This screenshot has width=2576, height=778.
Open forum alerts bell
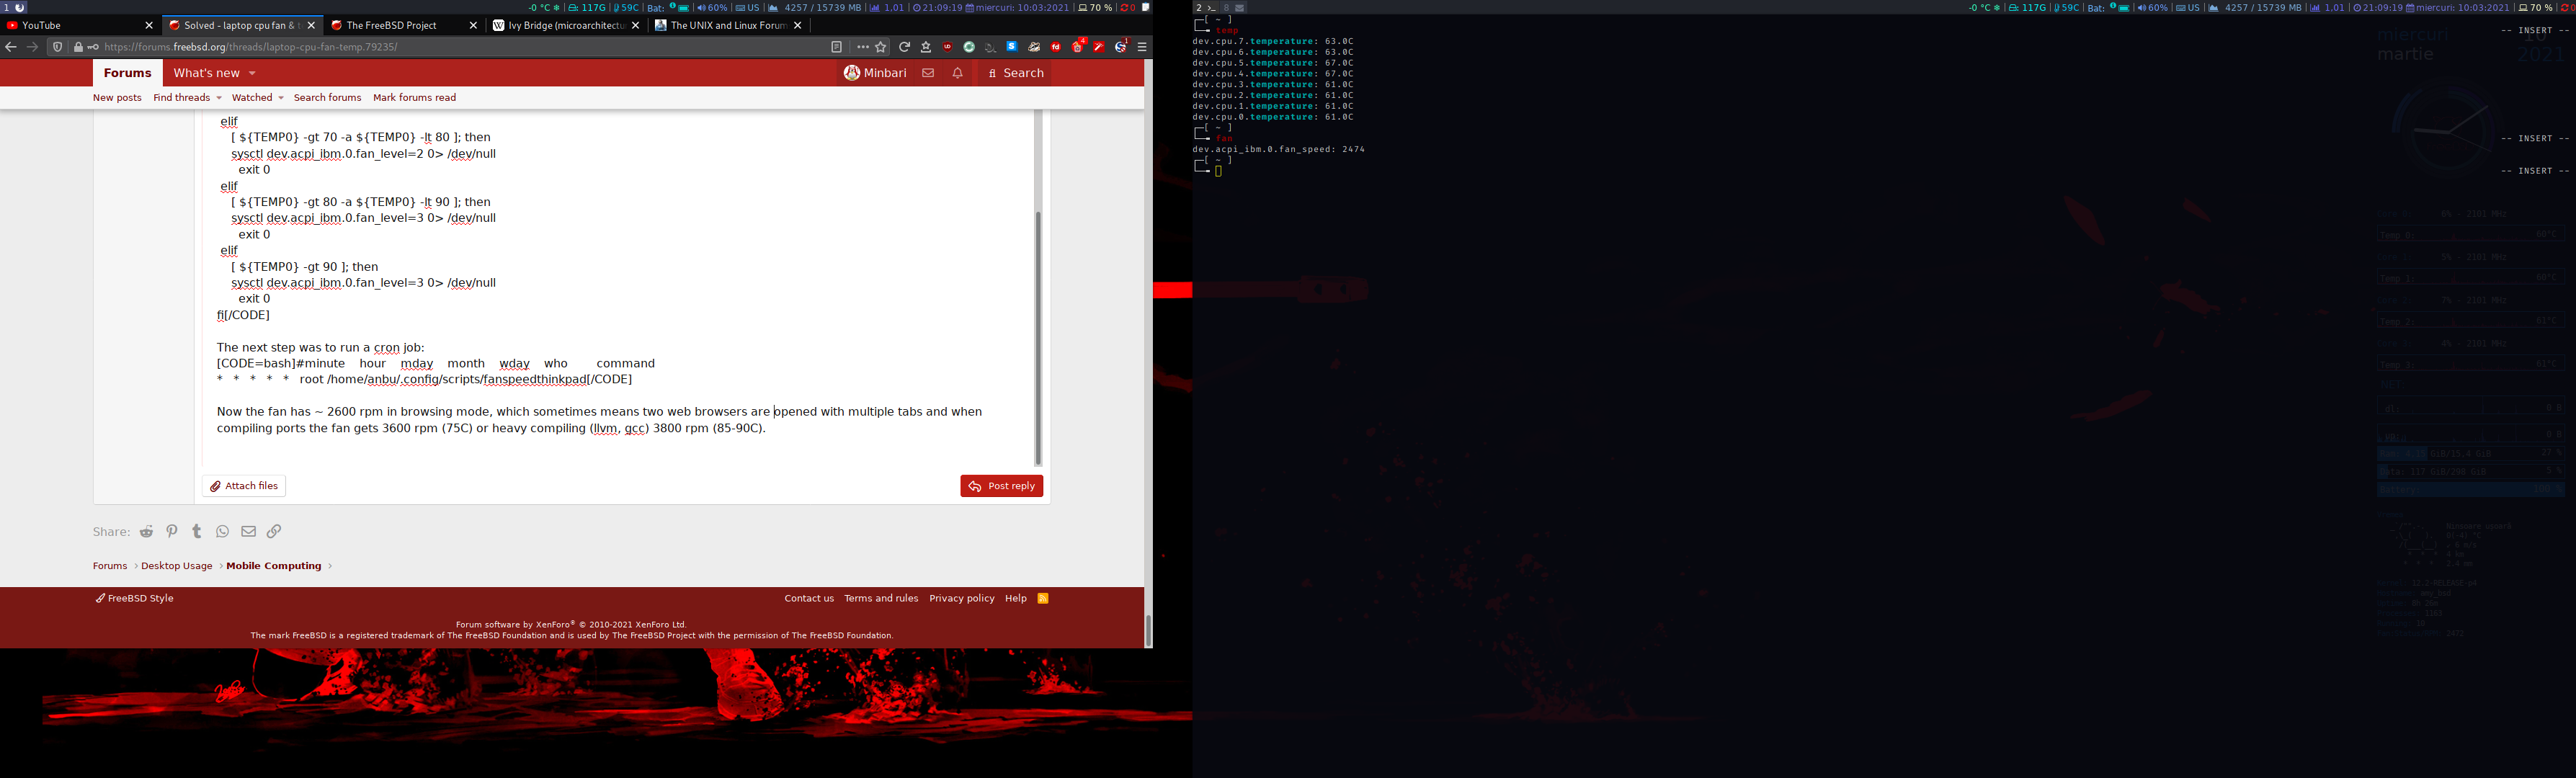tap(958, 73)
